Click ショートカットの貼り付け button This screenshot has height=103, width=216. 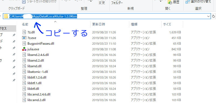[39, 2]
